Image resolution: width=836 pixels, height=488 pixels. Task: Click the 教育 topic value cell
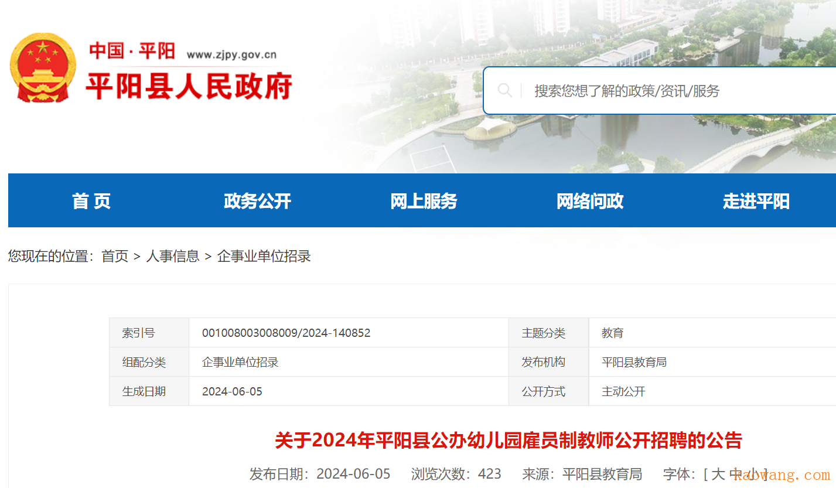pos(712,333)
